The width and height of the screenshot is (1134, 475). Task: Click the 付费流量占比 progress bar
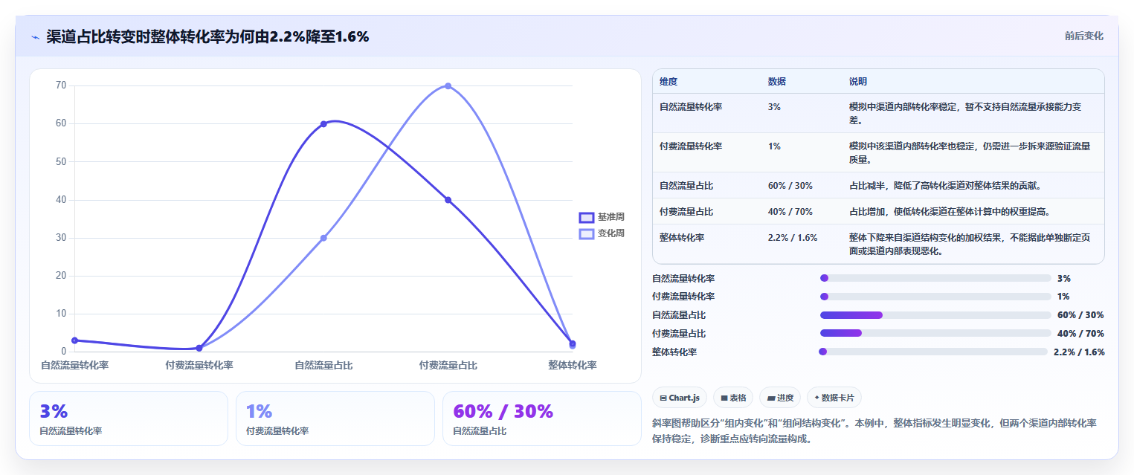935,334
